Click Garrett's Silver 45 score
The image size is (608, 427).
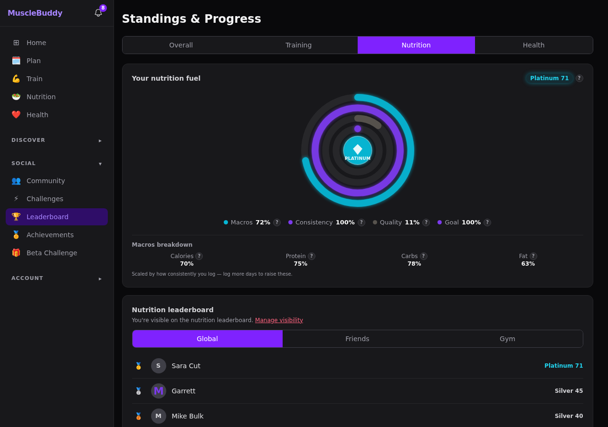tap(569, 391)
